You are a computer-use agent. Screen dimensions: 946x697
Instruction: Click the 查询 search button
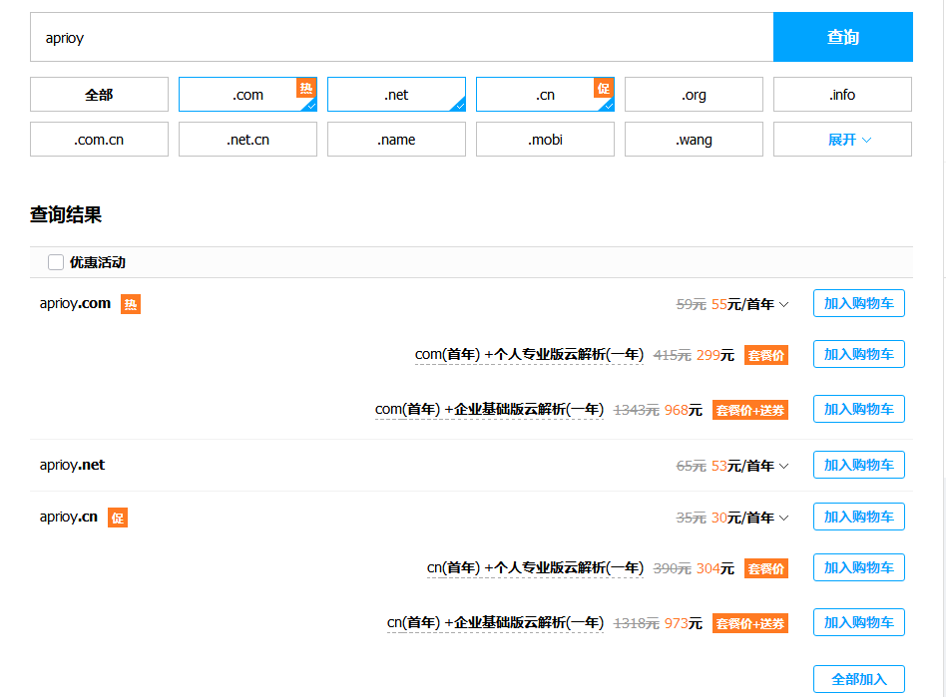pos(843,37)
